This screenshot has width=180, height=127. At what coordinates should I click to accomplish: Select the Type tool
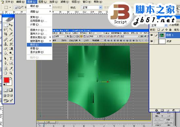(11, 59)
